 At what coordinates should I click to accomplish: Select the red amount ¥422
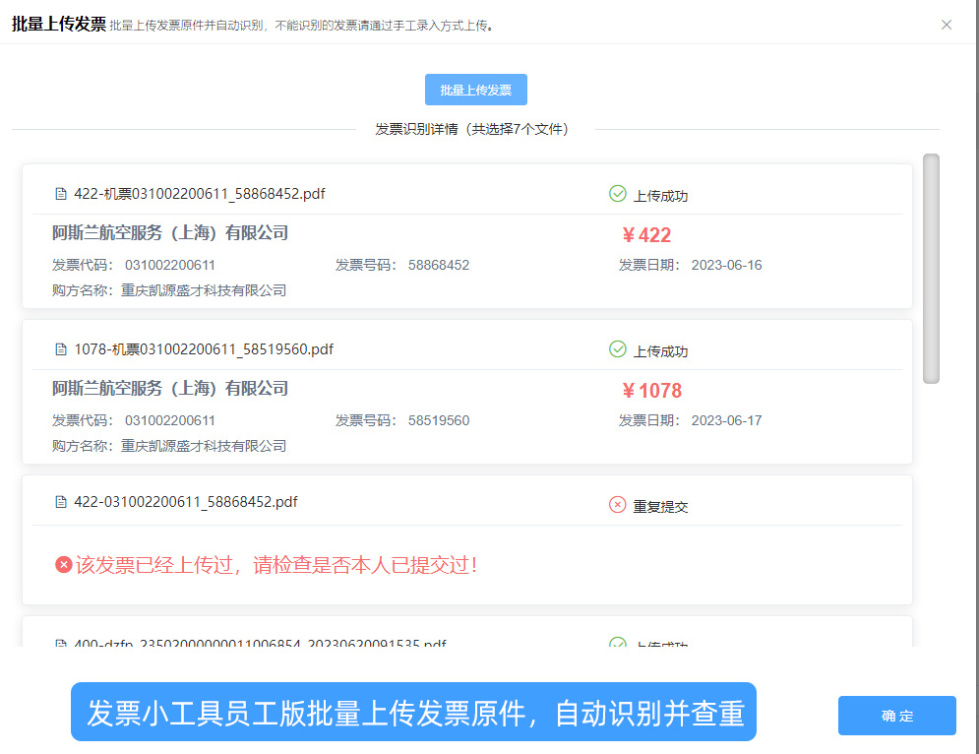coord(645,235)
